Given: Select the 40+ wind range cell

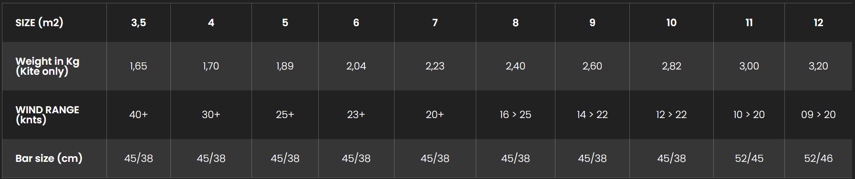Looking at the screenshot, I should [138, 115].
